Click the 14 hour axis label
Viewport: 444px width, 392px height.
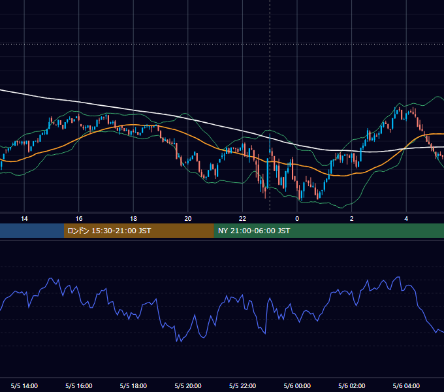tap(24, 219)
